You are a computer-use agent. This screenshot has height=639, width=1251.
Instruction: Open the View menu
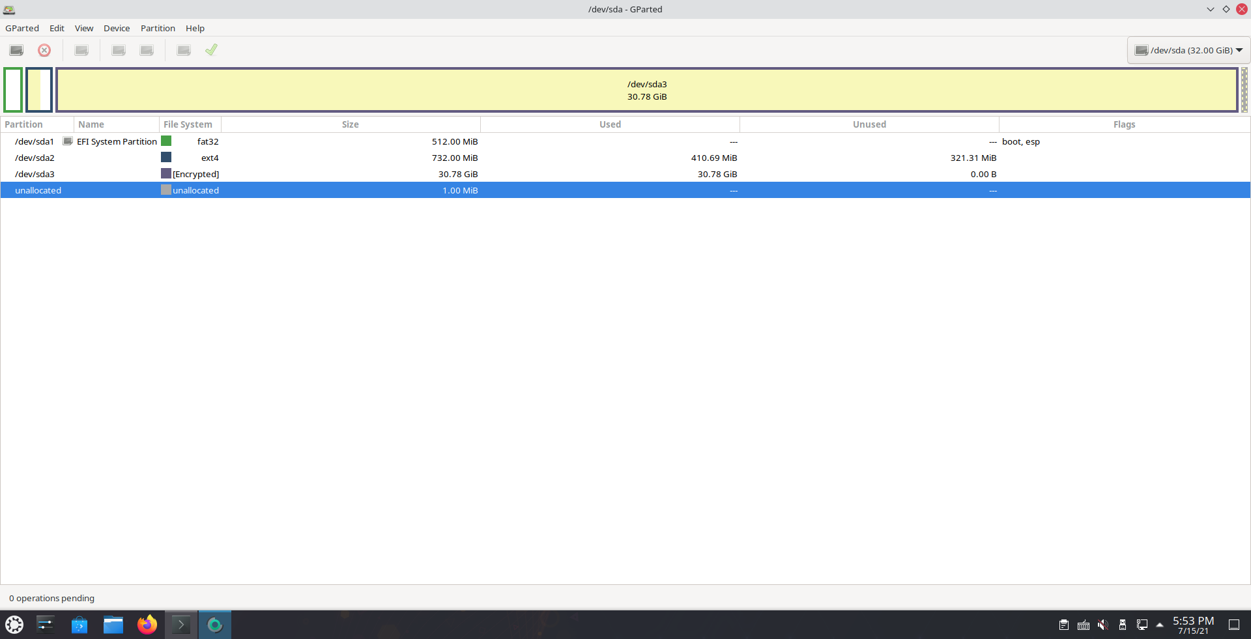pyautogui.click(x=84, y=28)
